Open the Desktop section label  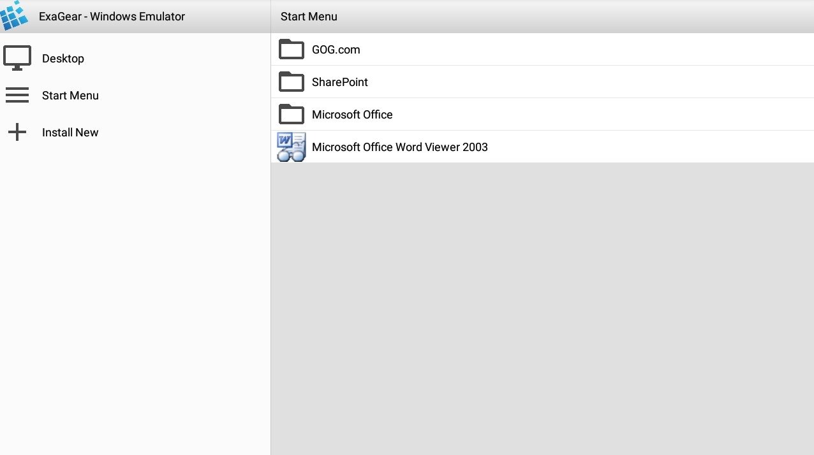[63, 59]
